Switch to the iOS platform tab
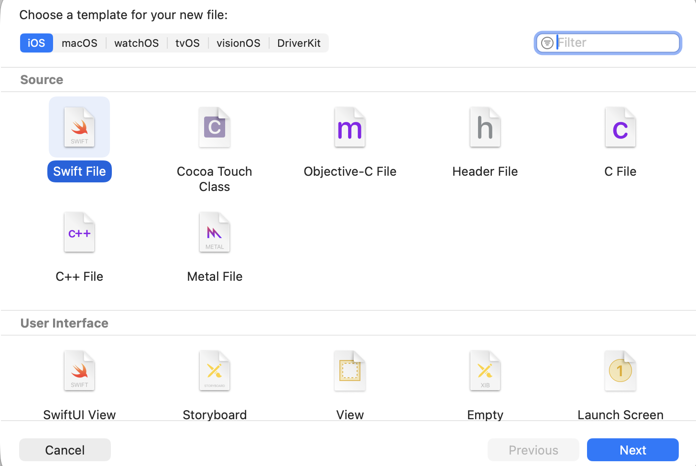 tap(36, 43)
